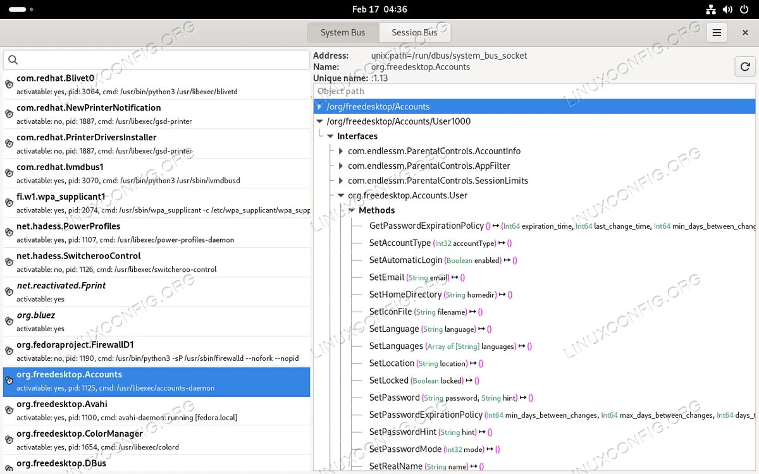The width and height of the screenshot is (759, 474).
Task: Select the SetLanguage method
Action: (394, 329)
